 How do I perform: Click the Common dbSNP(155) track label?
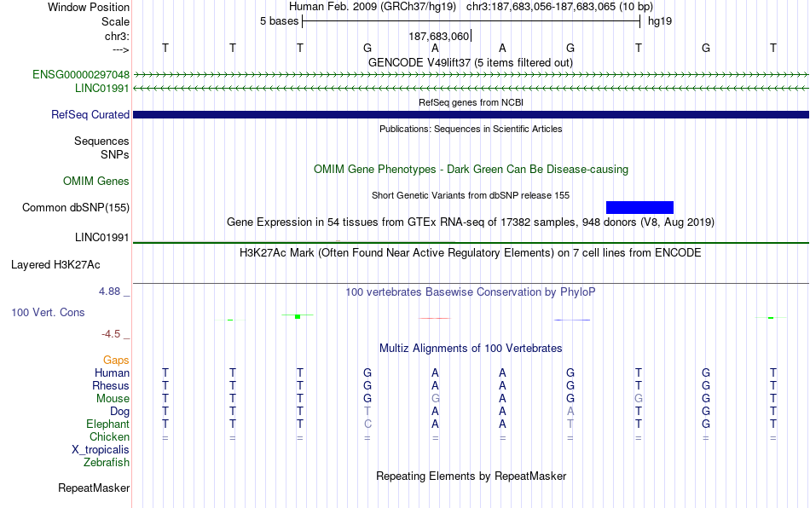[x=75, y=207]
